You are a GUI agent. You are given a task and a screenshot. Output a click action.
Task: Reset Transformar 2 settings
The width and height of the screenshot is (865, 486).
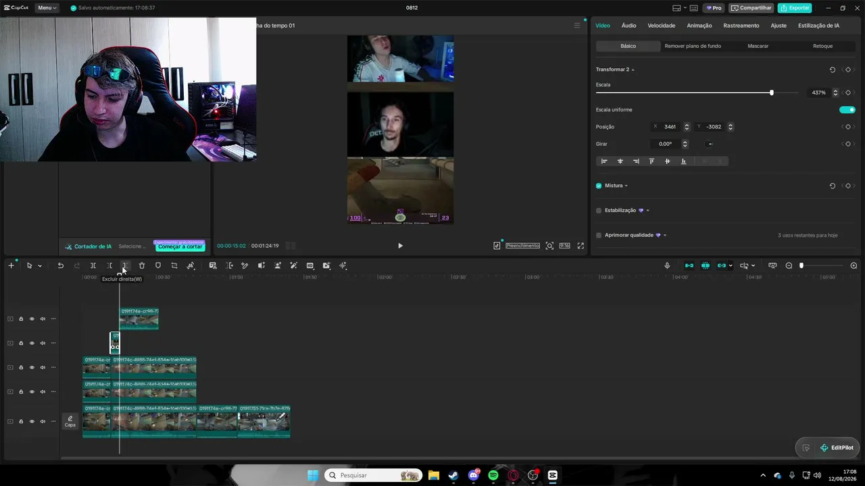coord(833,70)
